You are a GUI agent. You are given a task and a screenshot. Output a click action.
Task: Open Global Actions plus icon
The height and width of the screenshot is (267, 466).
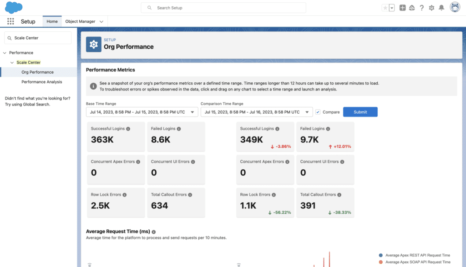pyautogui.click(x=402, y=8)
